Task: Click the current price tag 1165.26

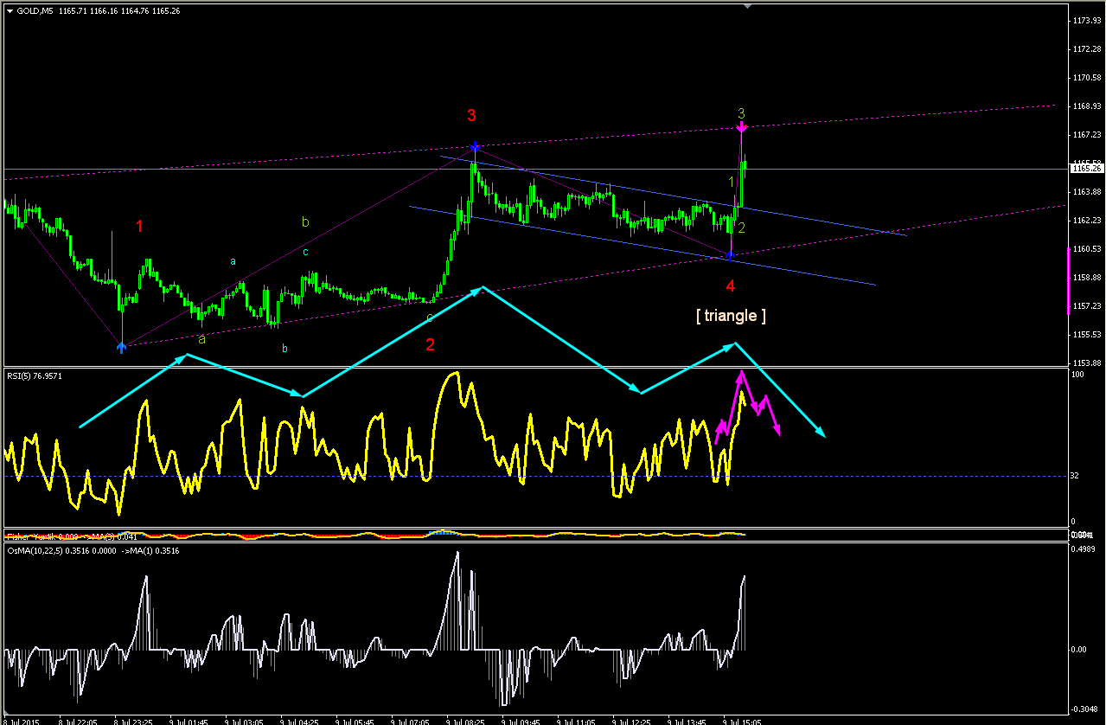Action: (1085, 168)
